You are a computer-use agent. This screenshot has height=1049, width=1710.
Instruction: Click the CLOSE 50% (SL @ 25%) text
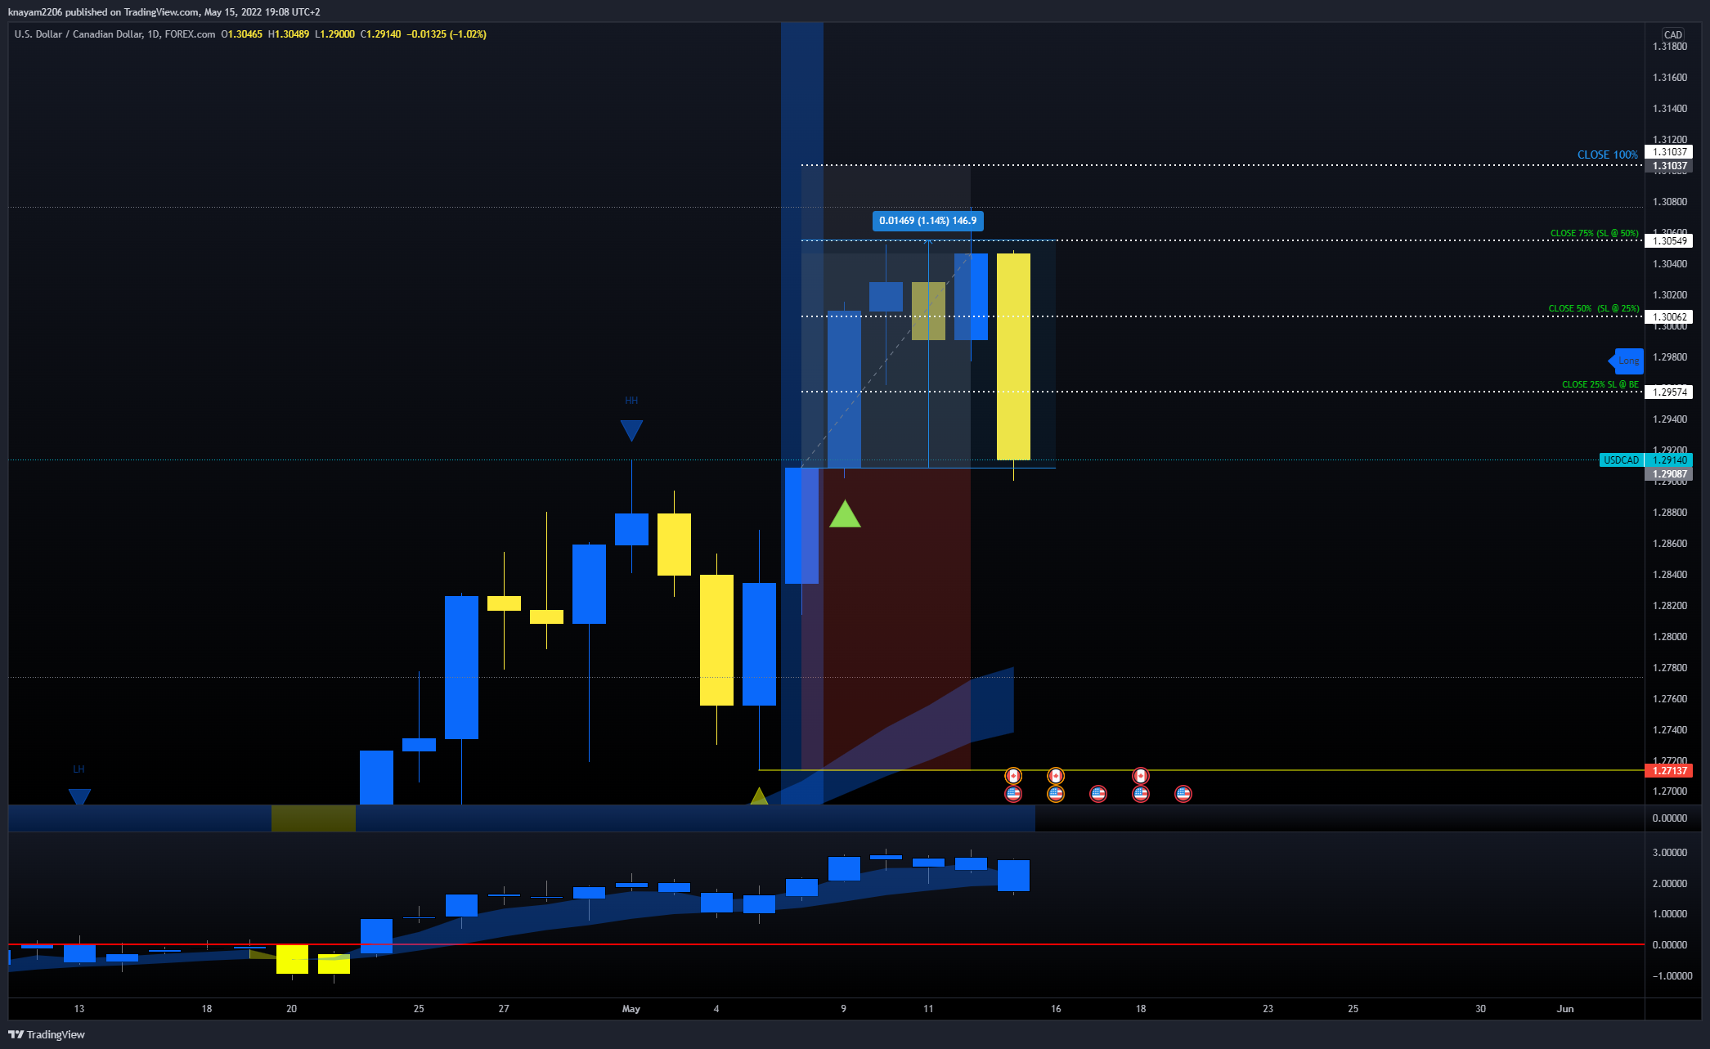pyautogui.click(x=1593, y=308)
